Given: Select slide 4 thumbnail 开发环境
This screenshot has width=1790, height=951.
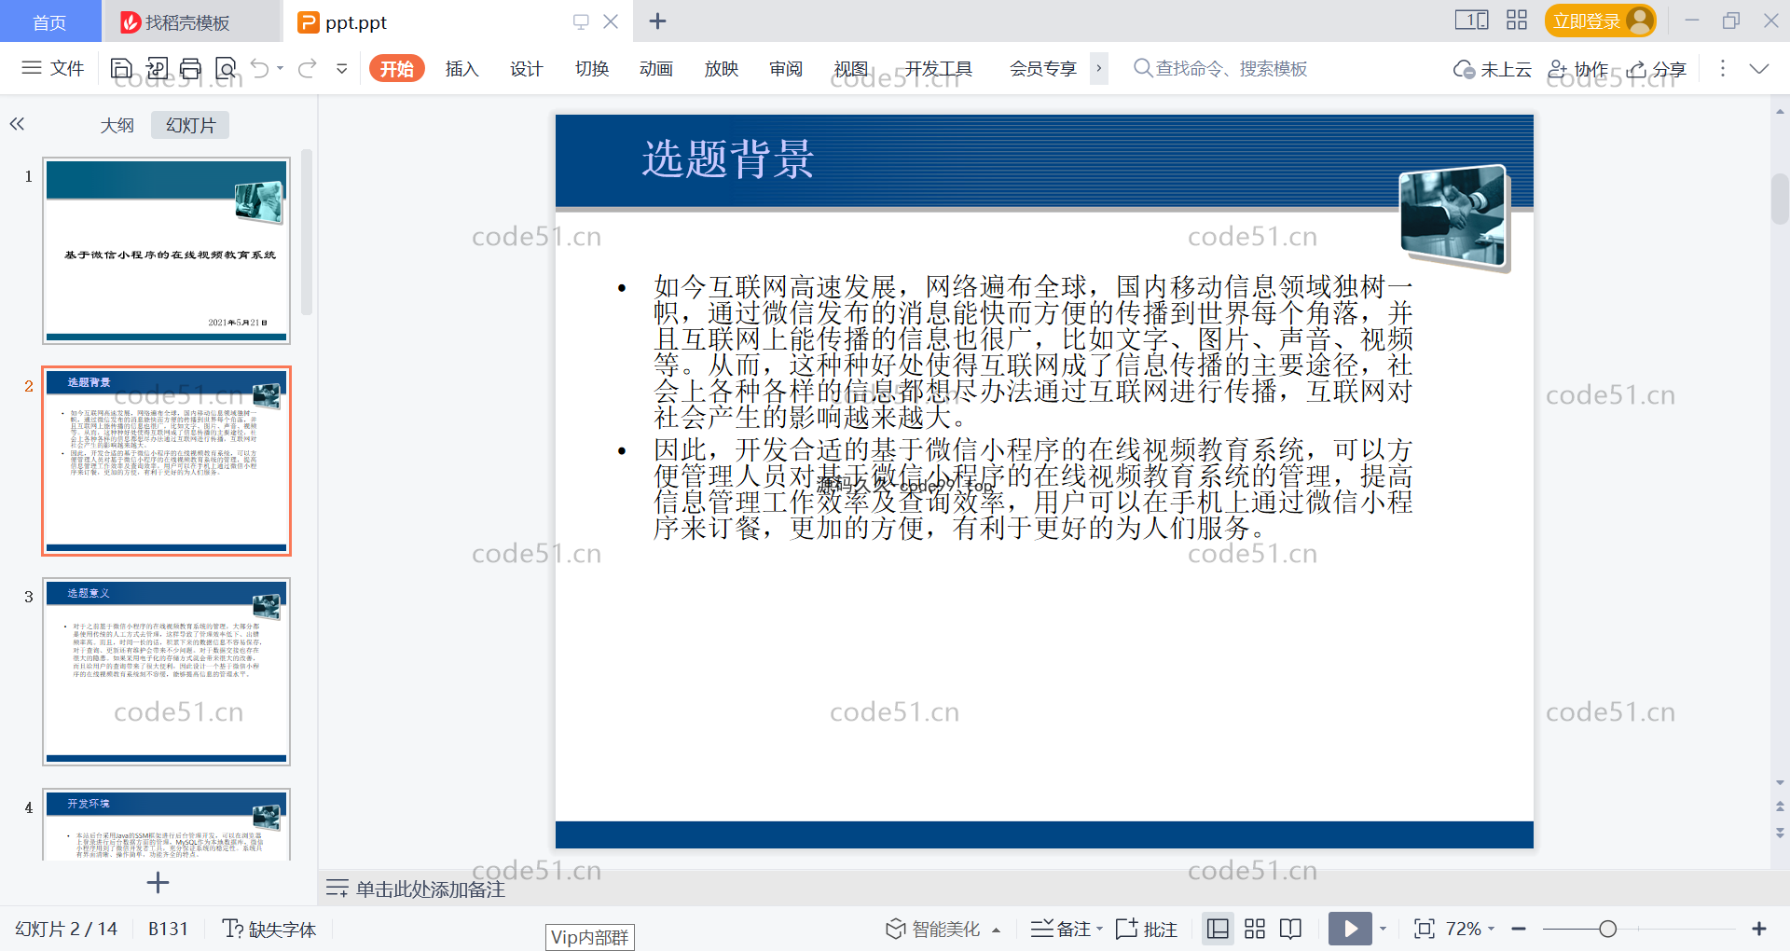Looking at the screenshot, I should point(166,824).
